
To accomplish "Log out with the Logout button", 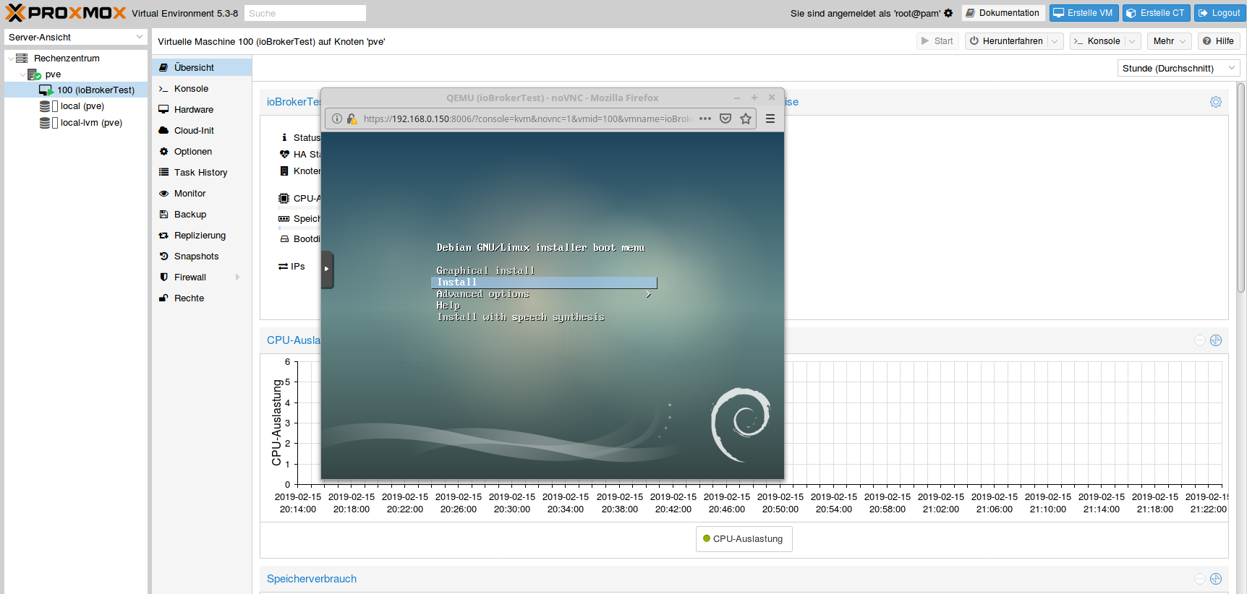I will pyautogui.click(x=1220, y=13).
